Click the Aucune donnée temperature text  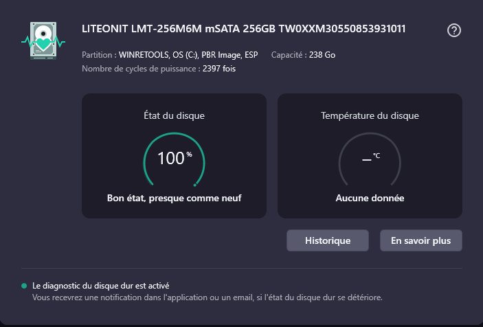[370, 198]
